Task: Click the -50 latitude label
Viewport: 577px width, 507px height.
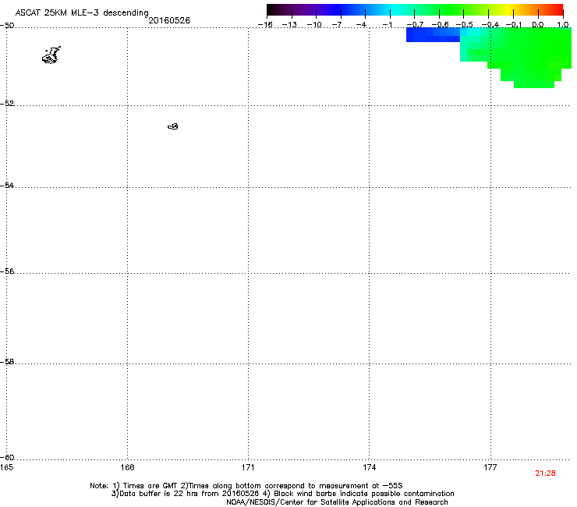Action: point(7,26)
